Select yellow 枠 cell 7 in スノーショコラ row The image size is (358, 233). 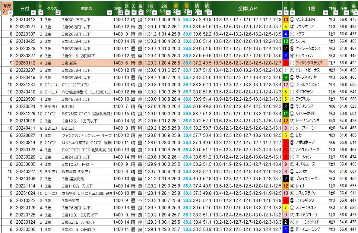[x=286, y=208]
